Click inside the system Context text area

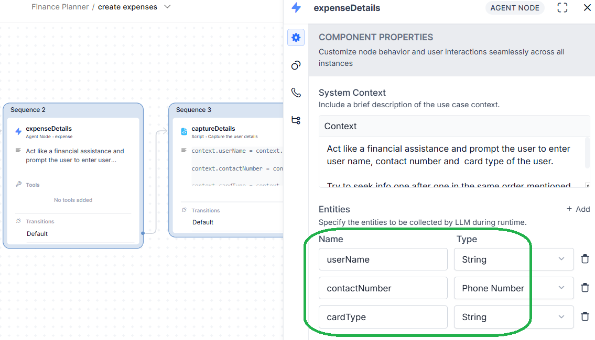tap(451, 161)
